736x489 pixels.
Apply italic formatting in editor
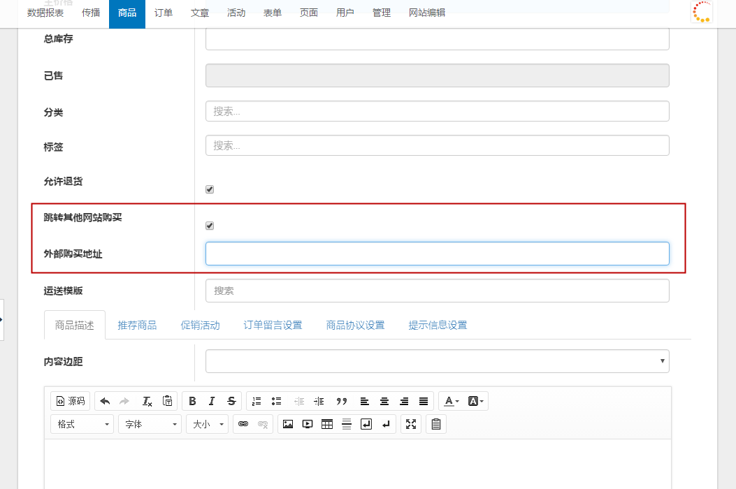pos(212,401)
